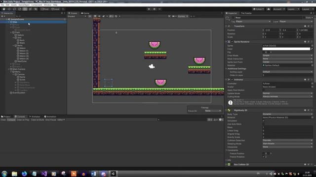Image resolution: width=316 pixels, height=177 pixels.
Task: Toggle the Static checkbox in Inspector
Action: coord(304,18)
